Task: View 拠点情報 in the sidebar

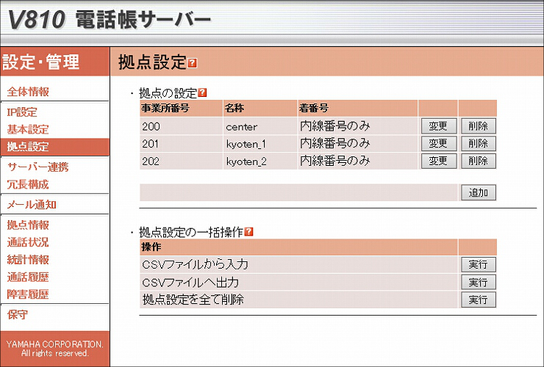Action: point(28,225)
